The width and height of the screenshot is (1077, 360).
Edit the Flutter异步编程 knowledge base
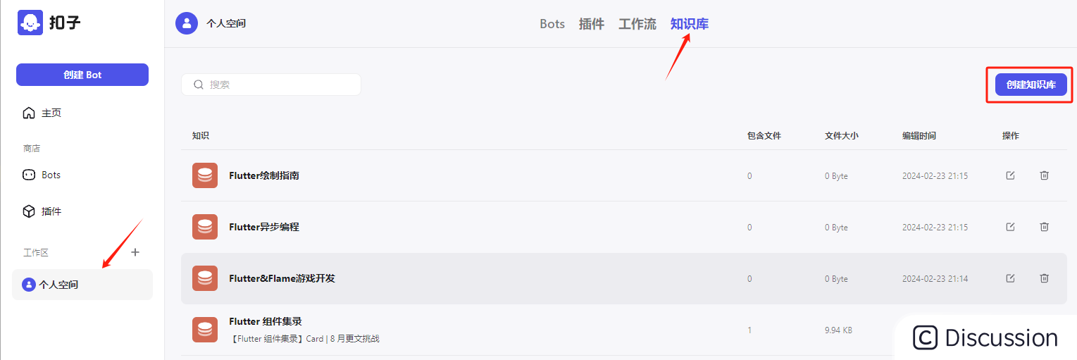pos(1010,227)
